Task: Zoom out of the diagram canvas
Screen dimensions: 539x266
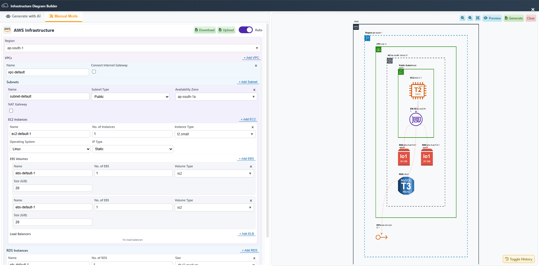Action: click(470, 18)
